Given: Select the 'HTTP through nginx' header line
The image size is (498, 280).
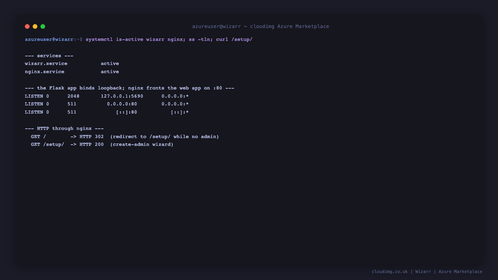Looking at the screenshot, I should tap(64, 128).
